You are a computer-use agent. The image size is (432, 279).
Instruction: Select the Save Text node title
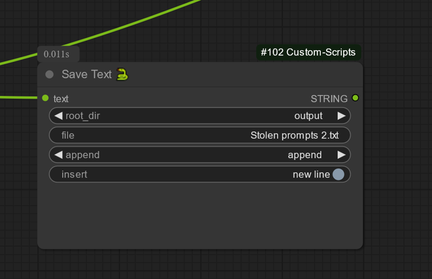click(x=86, y=74)
